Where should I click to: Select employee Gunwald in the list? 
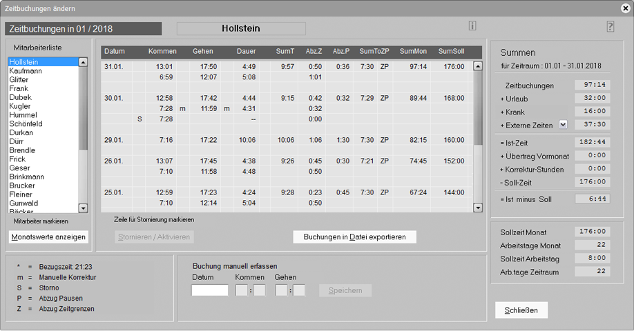pos(43,203)
